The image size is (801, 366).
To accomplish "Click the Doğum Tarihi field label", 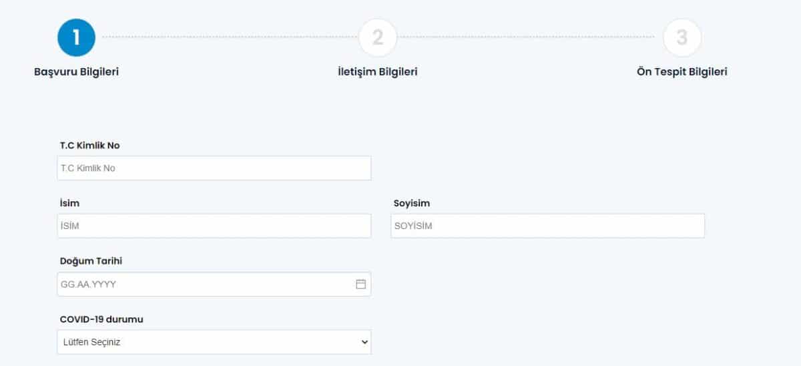I will [x=91, y=260].
